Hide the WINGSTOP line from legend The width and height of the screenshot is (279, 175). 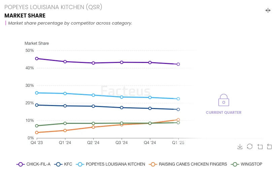[247, 164]
